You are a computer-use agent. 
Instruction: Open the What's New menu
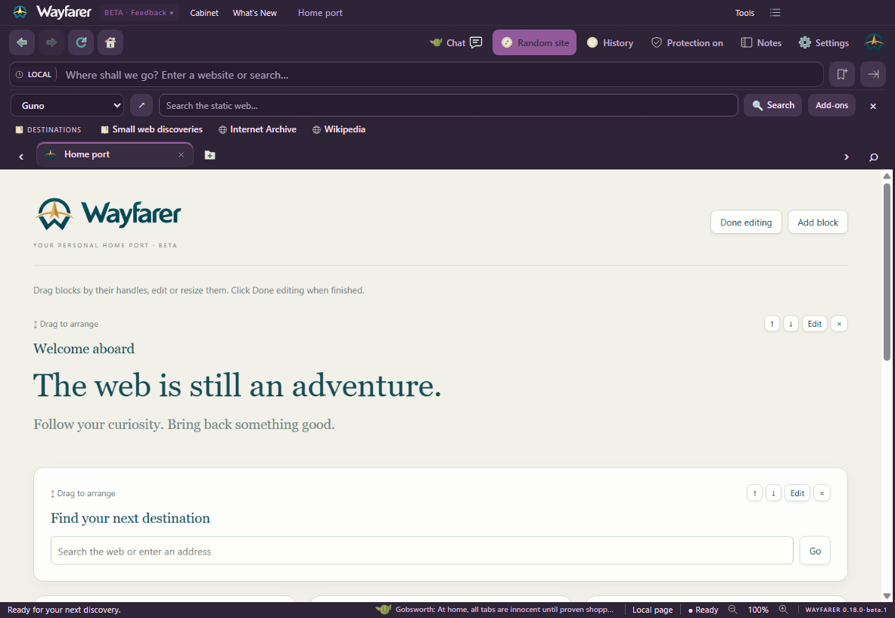pyautogui.click(x=254, y=13)
